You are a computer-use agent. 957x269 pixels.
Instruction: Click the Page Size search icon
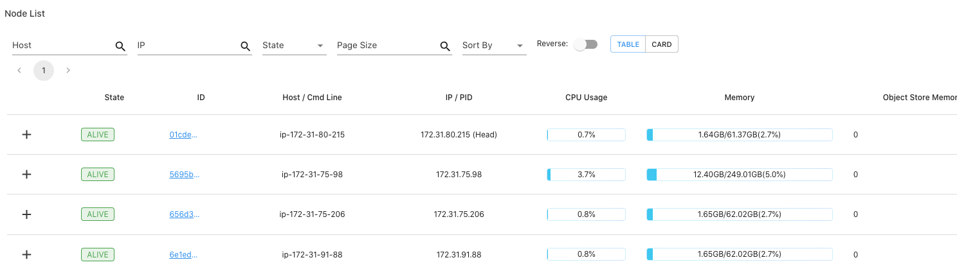tap(445, 46)
